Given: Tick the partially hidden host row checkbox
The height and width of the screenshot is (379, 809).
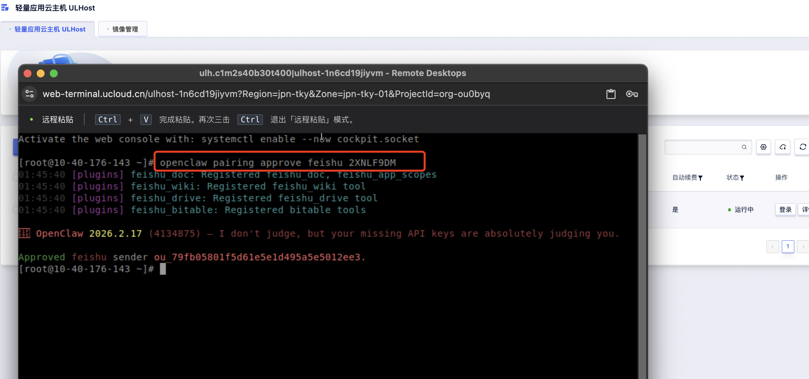Looking at the screenshot, I should pos(15,209).
